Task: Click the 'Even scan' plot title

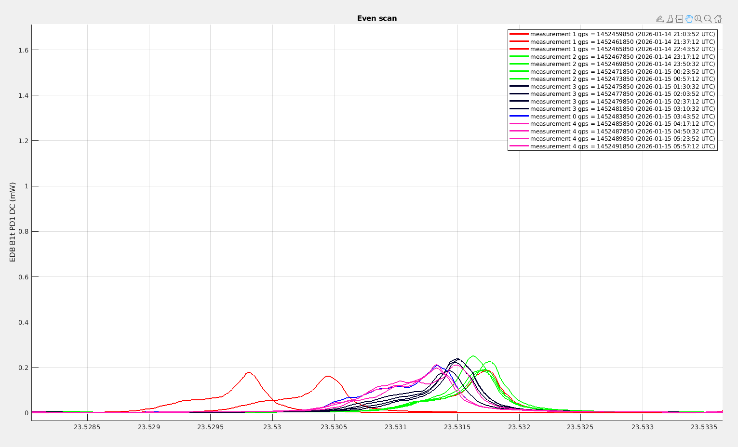Action: coord(377,18)
